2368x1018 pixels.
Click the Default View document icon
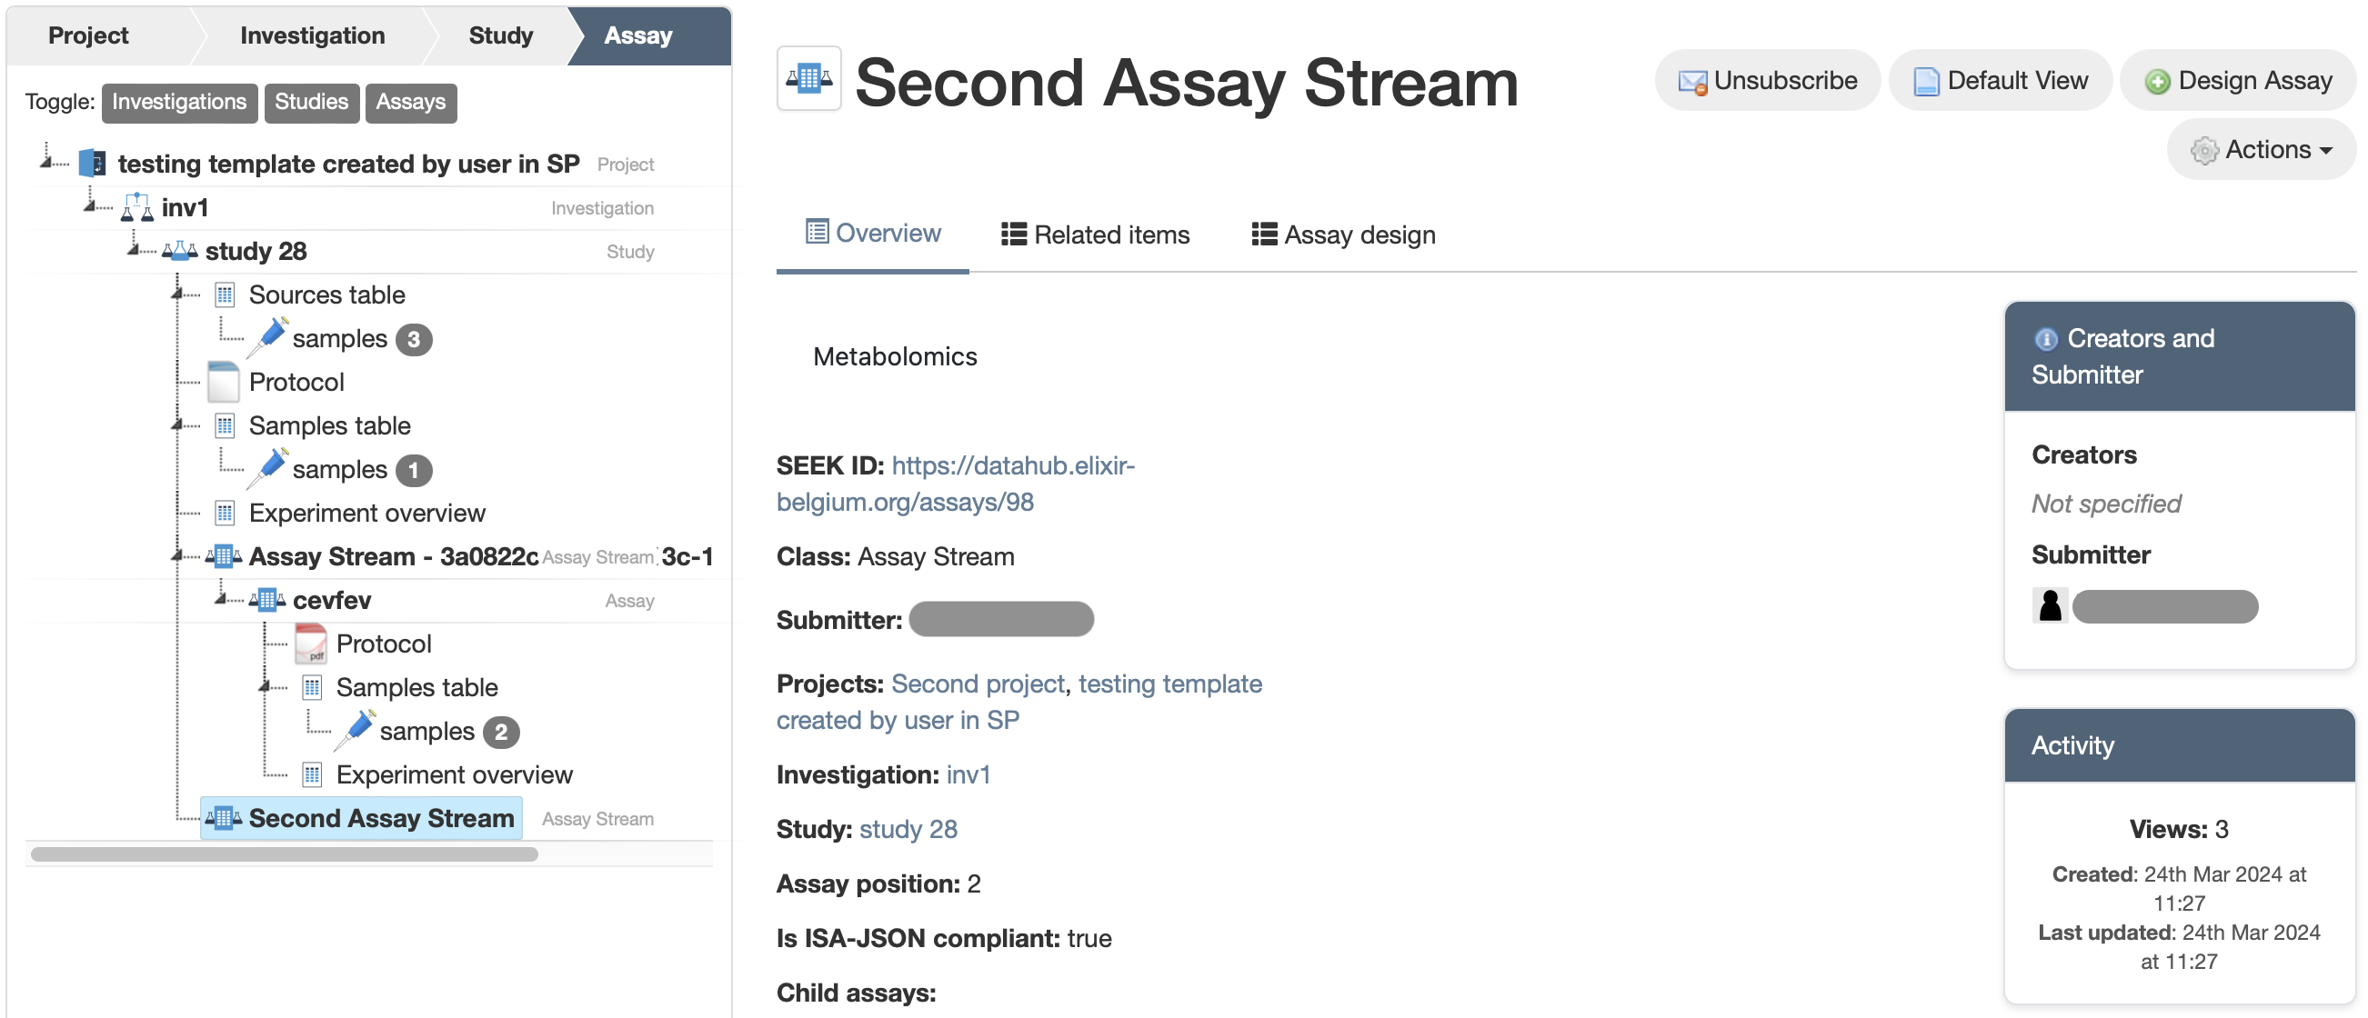pos(1927,80)
